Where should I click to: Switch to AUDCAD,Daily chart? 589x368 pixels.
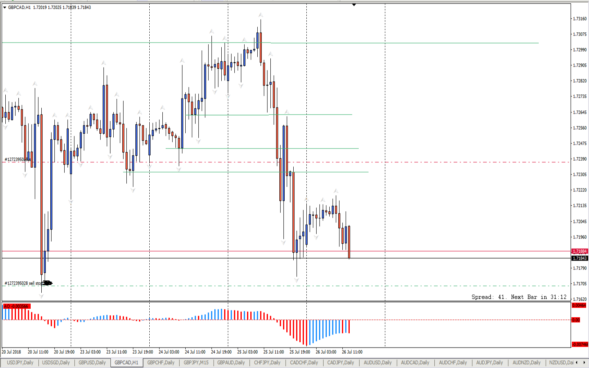415,363
